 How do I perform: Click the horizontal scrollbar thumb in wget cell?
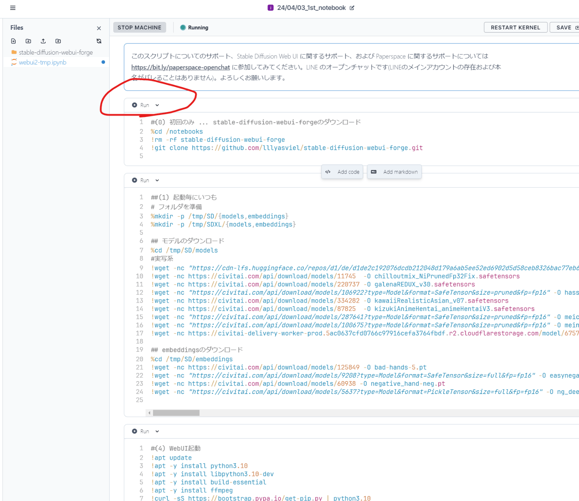[176, 413]
